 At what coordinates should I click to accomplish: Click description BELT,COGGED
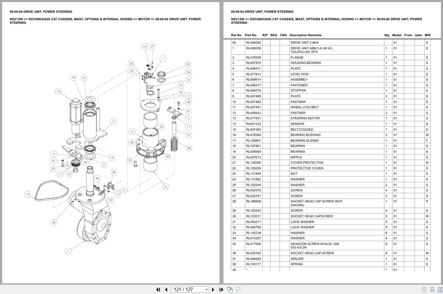(x=302, y=130)
